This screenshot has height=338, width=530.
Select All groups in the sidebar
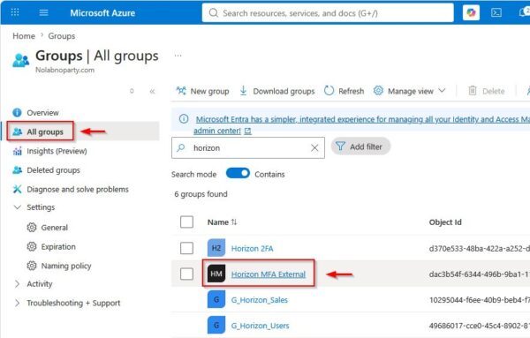click(x=45, y=131)
